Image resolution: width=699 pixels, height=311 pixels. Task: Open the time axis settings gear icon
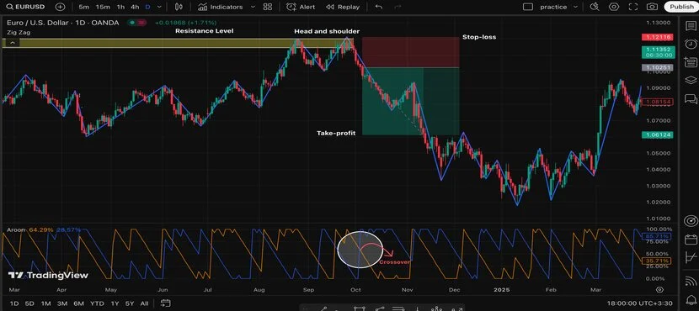point(660,289)
